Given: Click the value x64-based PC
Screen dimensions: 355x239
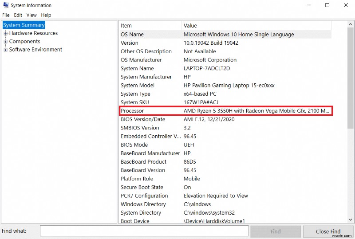Looking at the screenshot, I should tap(200, 94).
